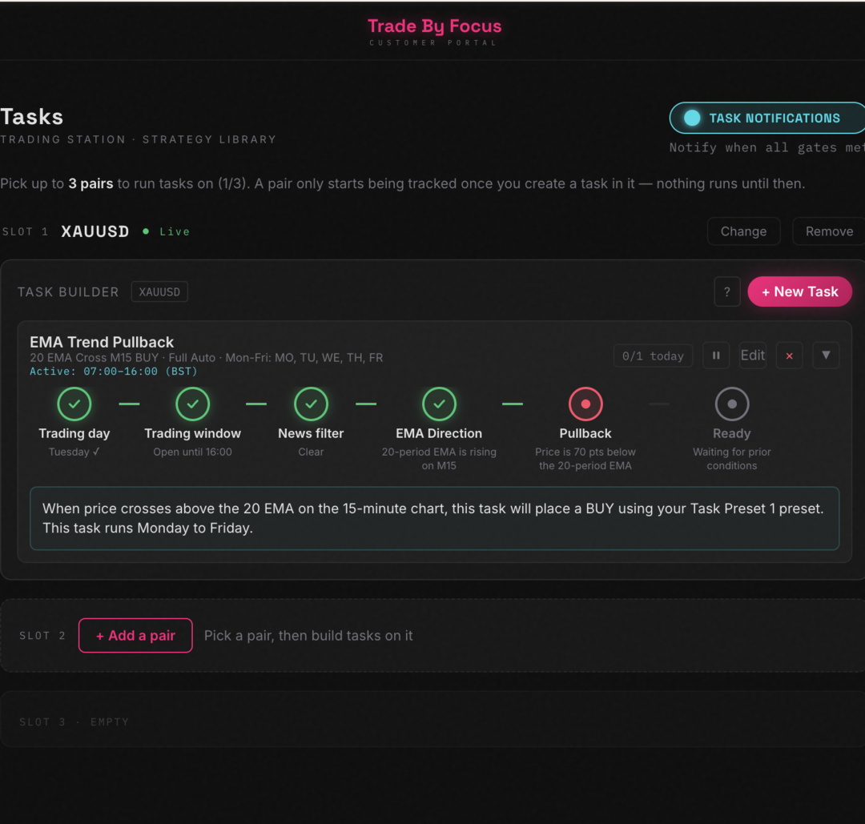Delete the EMA Trend Pullback task with the X
The image size is (865, 824).
coord(789,356)
